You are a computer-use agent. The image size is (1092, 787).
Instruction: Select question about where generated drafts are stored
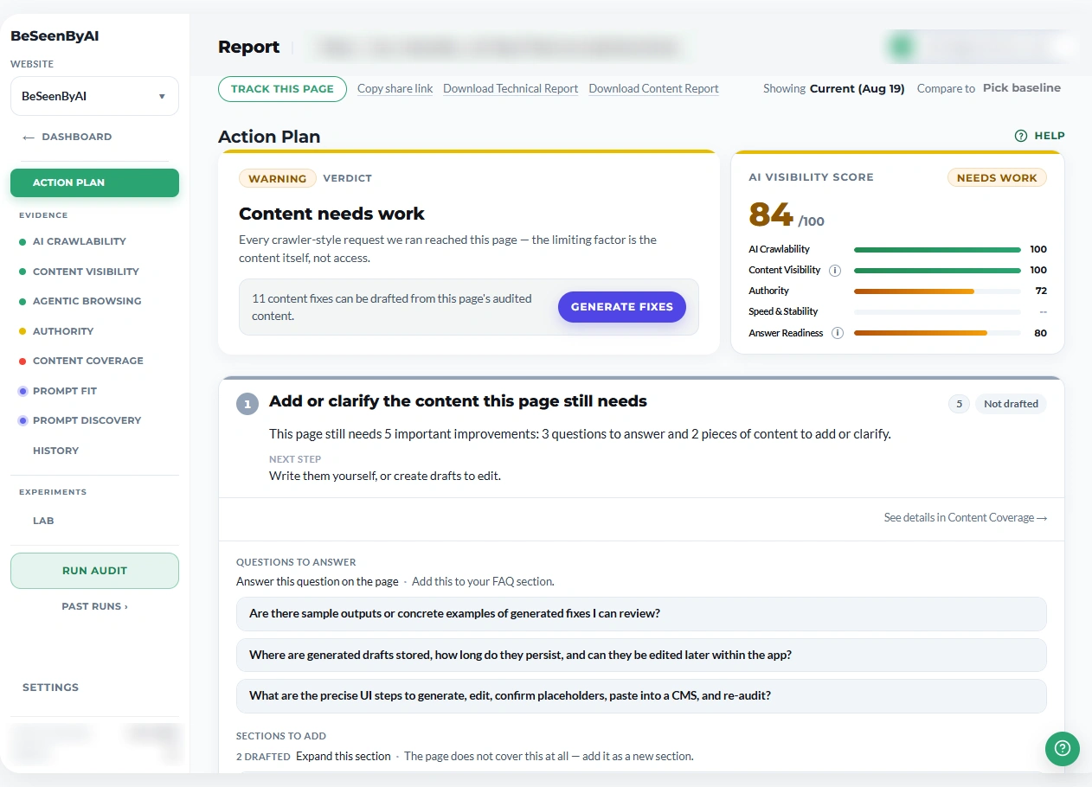coord(641,656)
